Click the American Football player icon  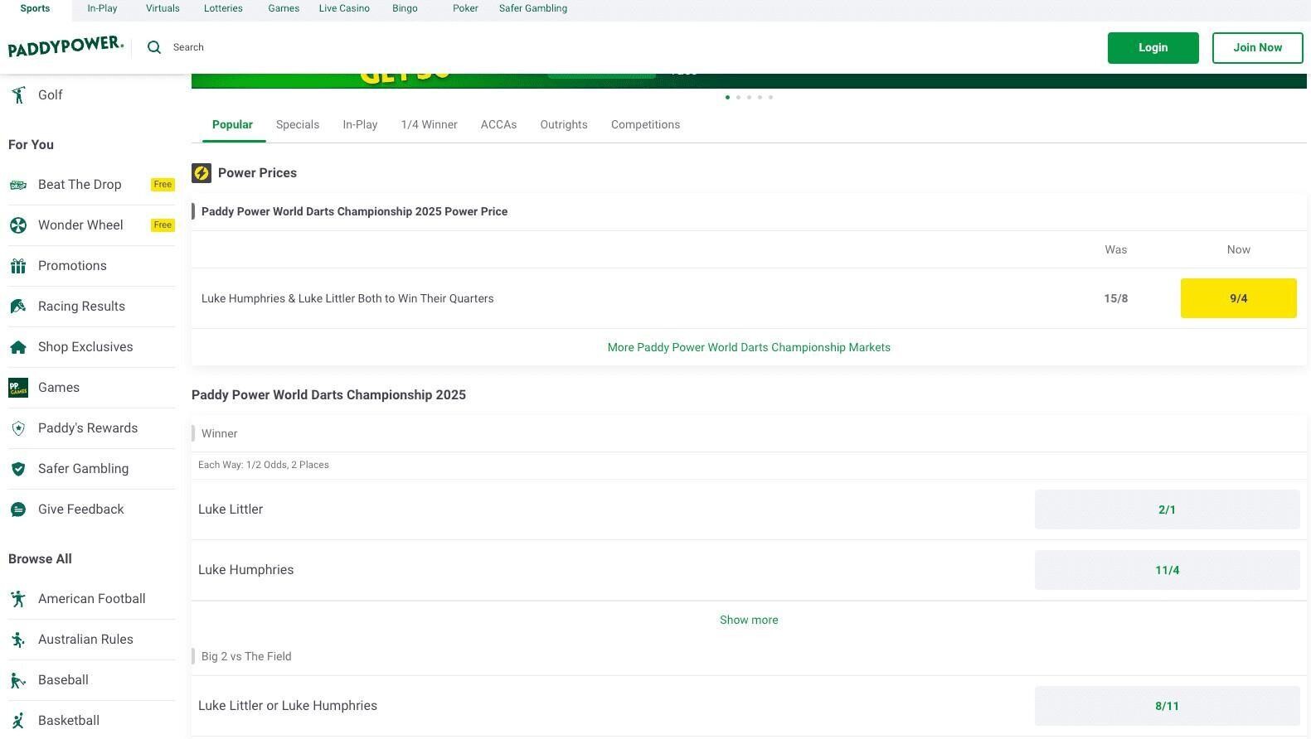[x=18, y=599]
